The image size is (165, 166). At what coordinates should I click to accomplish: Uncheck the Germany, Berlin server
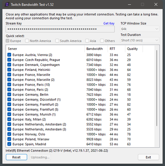(x=9, y=95)
